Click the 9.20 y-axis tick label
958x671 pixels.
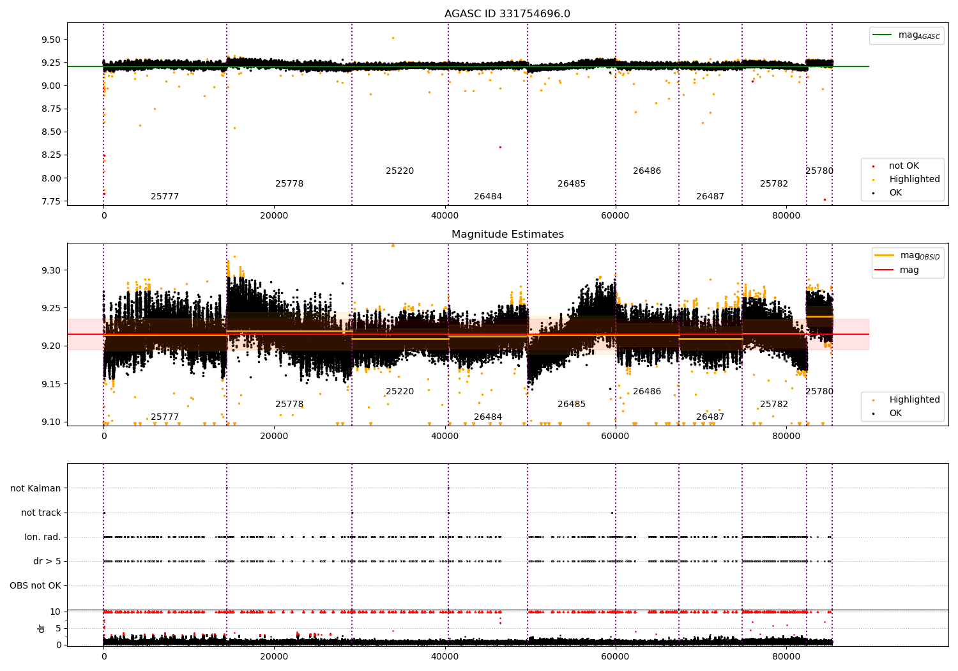pyautogui.click(x=50, y=346)
